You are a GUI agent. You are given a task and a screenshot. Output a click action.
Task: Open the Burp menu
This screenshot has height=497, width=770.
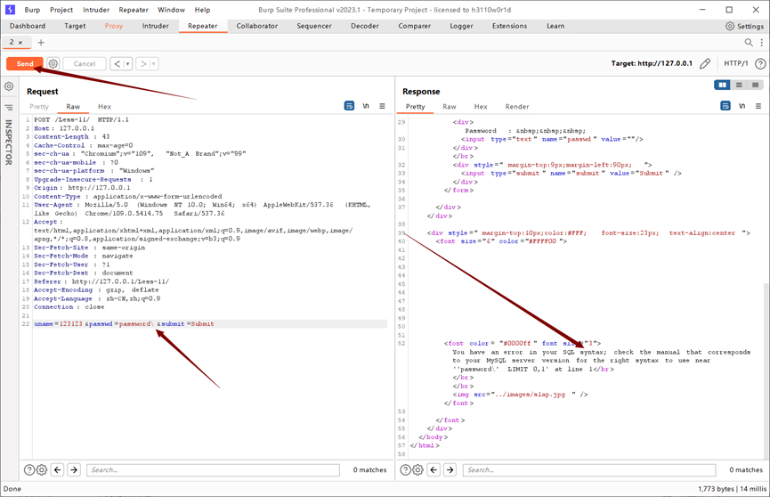pyautogui.click(x=32, y=10)
